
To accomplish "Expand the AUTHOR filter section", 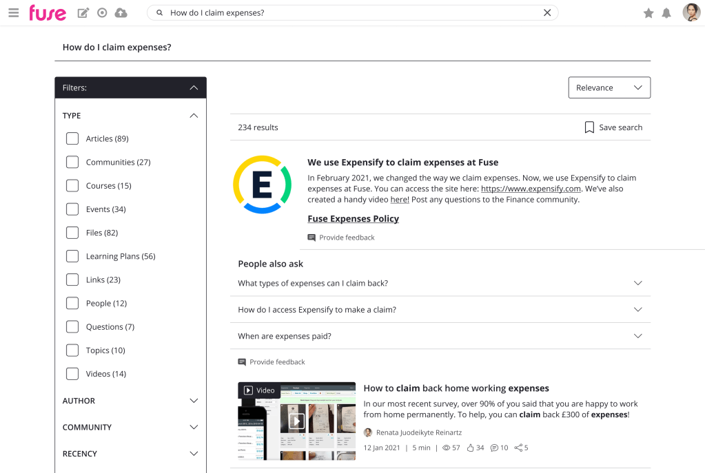I will tap(194, 401).
